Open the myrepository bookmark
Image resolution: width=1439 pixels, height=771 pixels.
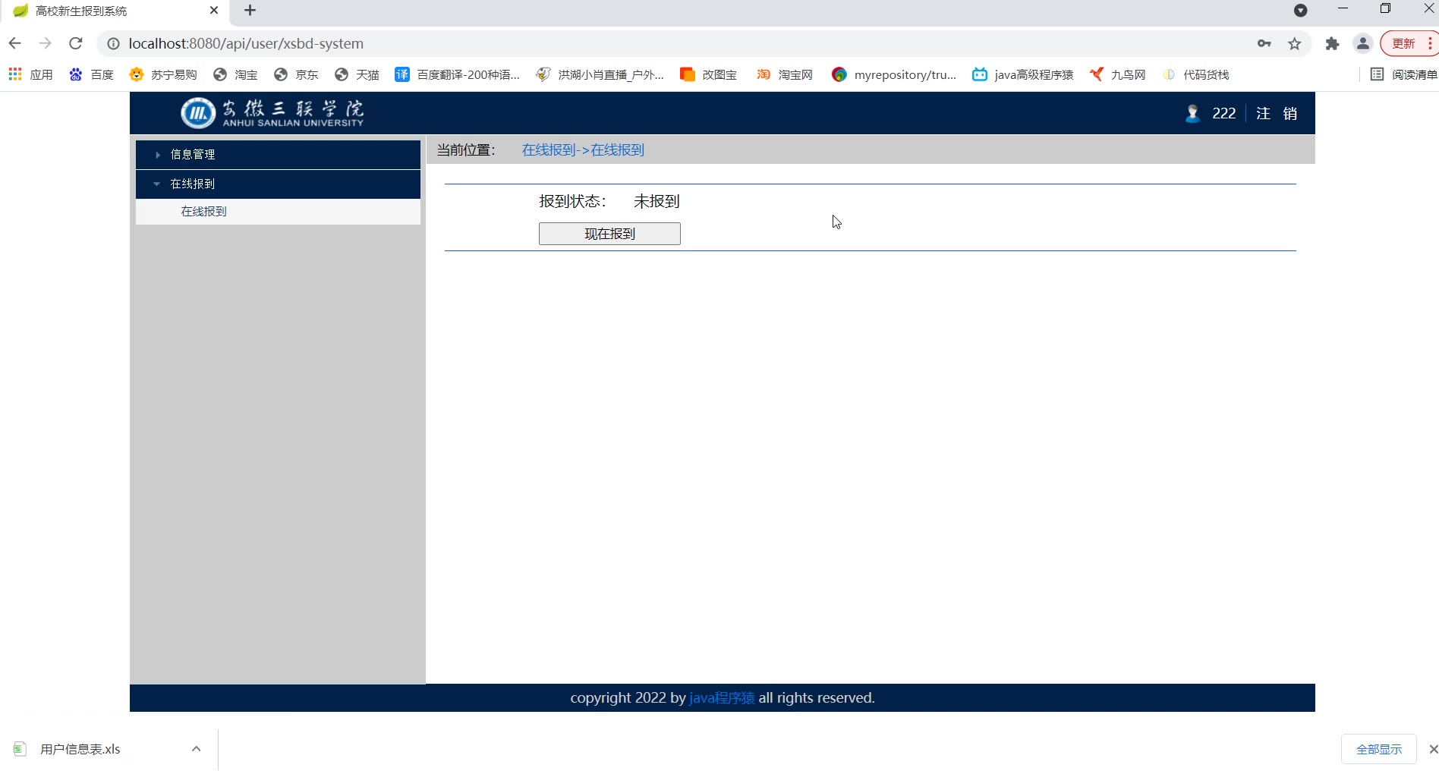[894, 74]
